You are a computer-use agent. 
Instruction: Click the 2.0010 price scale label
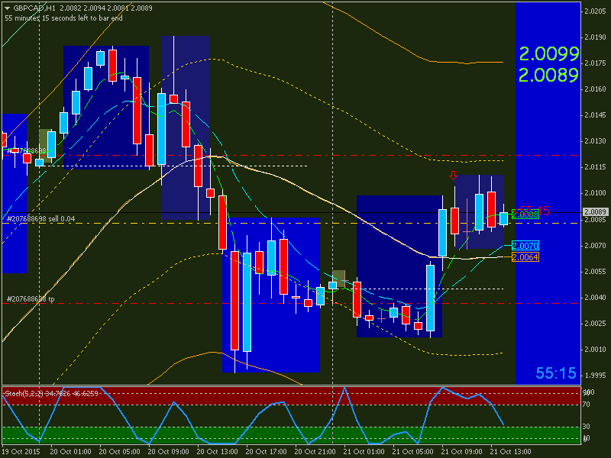[595, 350]
